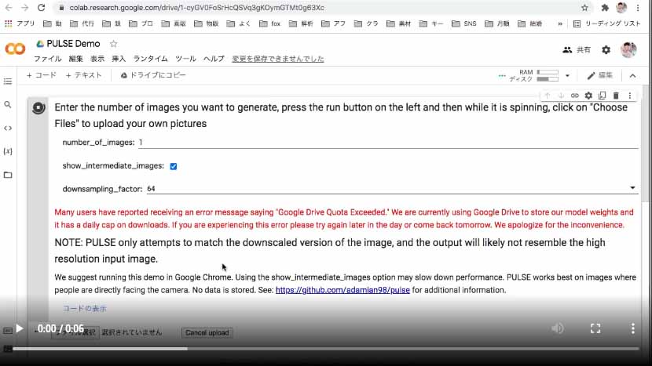Add a code cell with コード

click(x=41, y=75)
